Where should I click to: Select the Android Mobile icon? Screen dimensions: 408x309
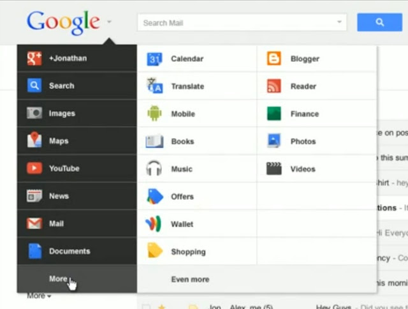pos(154,114)
